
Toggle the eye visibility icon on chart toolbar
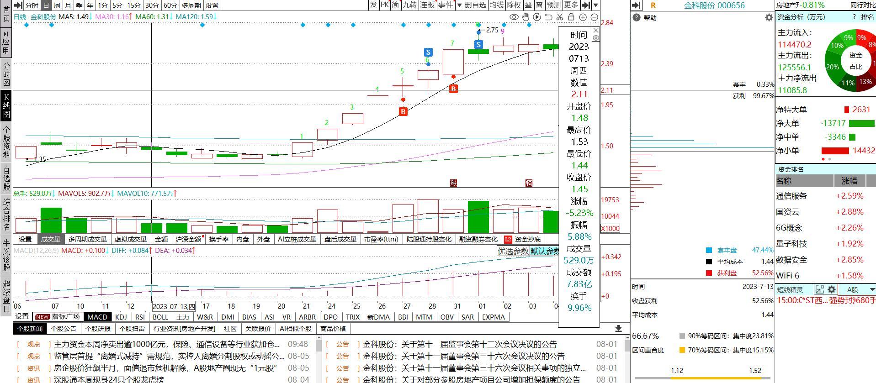tap(514, 17)
